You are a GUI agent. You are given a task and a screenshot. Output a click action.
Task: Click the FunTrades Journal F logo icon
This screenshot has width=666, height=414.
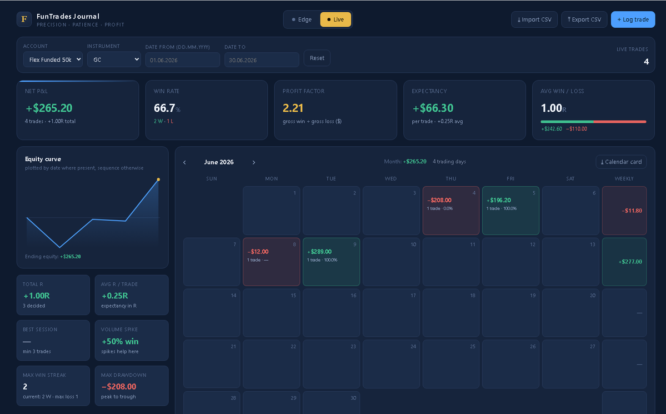24,19
